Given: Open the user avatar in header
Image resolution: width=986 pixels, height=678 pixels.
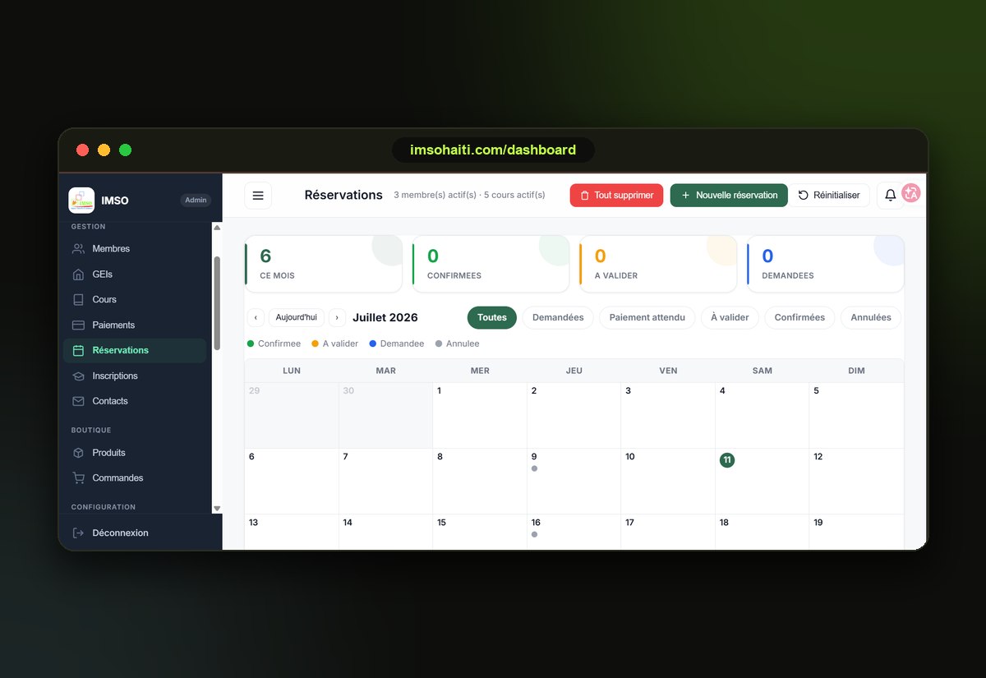Looking at the screenshot, I should click(x=910, y=193).
